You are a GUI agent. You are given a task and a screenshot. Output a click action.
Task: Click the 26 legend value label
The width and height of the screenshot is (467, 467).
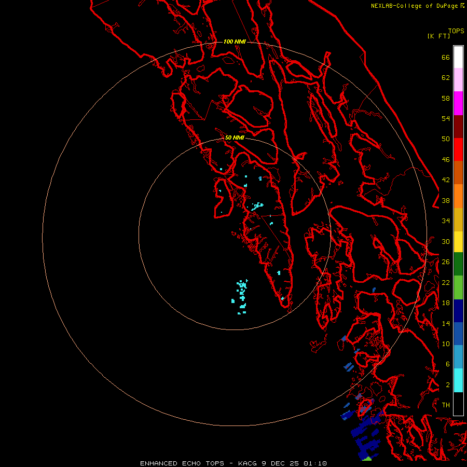tap(446, 262)
